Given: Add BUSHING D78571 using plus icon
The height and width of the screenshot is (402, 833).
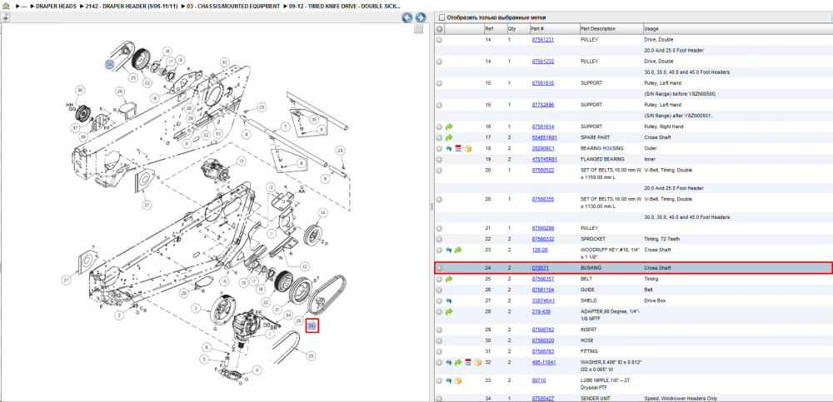Looking at the screenshot, I should point(439,268).
